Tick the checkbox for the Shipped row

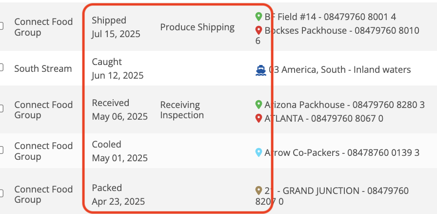point(1,27)
